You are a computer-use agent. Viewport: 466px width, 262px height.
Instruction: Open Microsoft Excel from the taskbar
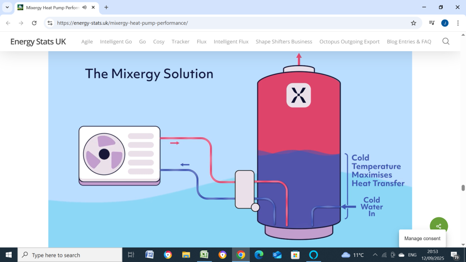click(x=204, y=255)
